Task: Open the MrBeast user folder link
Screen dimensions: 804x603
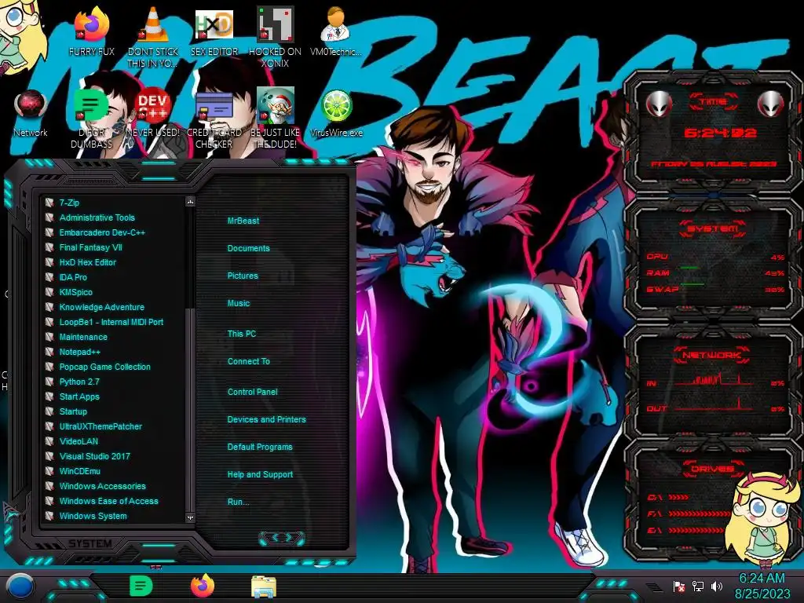Action: pos(243,221)
